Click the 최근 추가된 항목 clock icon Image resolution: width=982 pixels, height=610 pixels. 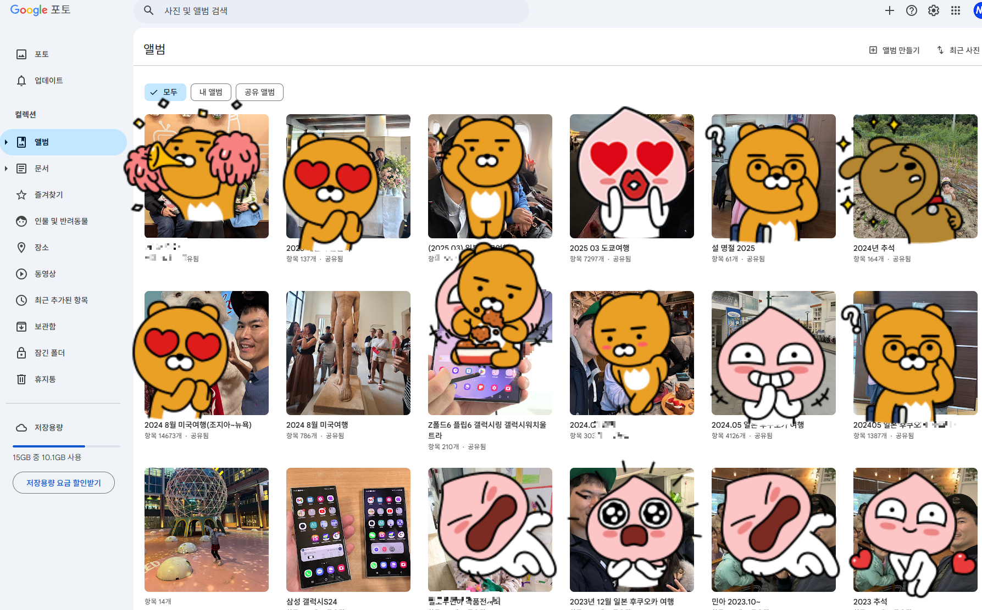pyautogui.click(x=21, y=300)
